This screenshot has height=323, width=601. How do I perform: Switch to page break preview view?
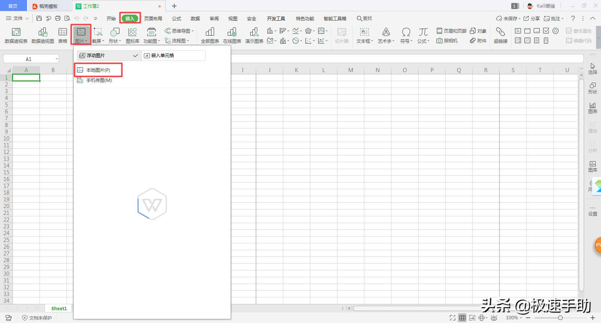[472, 318]
